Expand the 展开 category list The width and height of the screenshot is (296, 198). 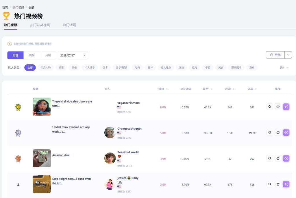(x=283, y=67)
